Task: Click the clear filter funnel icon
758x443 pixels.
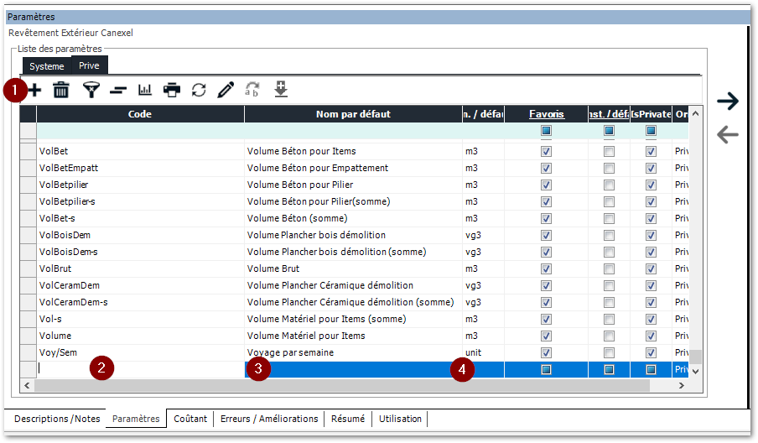Action: coord(91,90)
